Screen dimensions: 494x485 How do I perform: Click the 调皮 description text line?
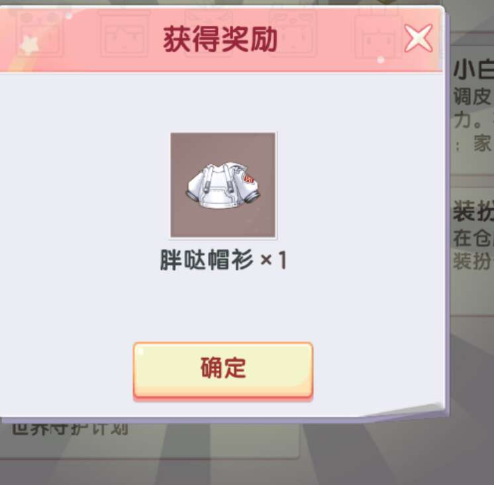[x=473, y=97]
